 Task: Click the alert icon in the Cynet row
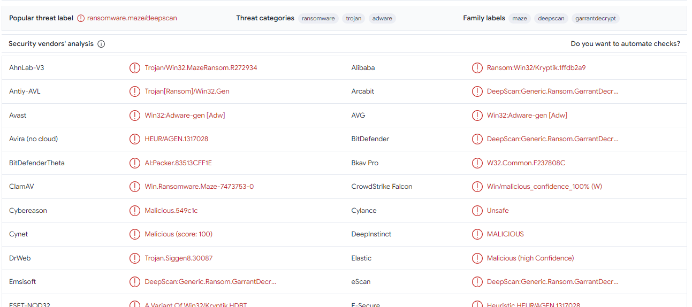pos(135,234)
